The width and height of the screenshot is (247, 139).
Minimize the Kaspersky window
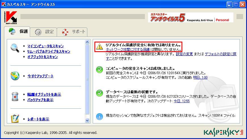coord(229,5)
